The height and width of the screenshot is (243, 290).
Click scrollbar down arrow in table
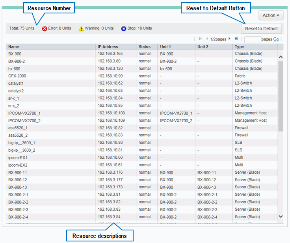(281, 216)
